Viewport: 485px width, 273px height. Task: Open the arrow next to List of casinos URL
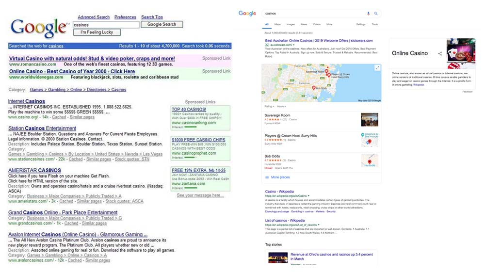(x=319, y=225)
